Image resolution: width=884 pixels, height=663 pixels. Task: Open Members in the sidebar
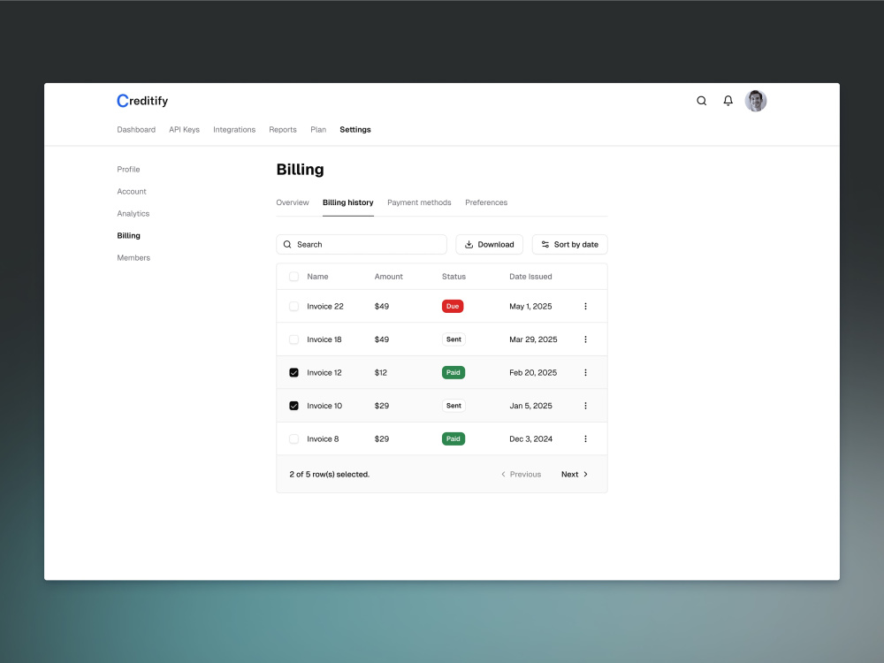[x=133, y=257]
